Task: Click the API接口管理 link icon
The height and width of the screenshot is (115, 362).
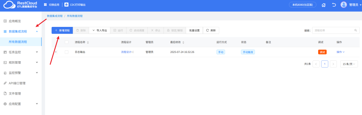Action: coord(5,83)
